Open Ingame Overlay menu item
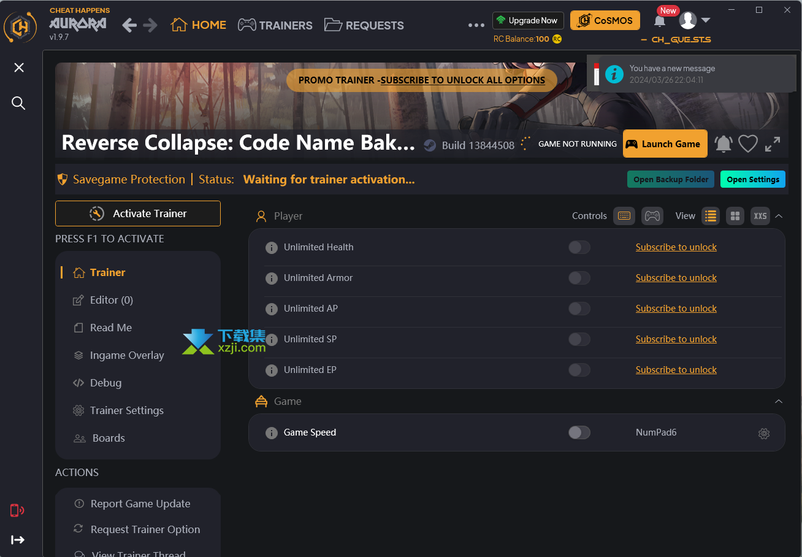This screenshot has width=802, height=557. (x=118, y=355)
